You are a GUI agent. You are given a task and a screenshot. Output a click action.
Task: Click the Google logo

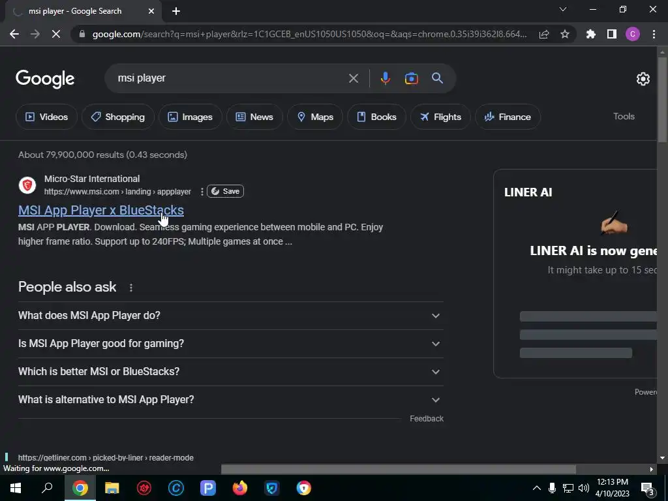point(45,79)
